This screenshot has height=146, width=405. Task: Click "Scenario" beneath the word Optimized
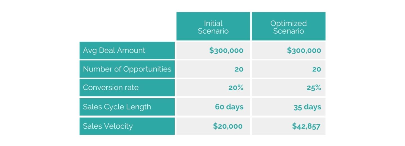point(288,31)
